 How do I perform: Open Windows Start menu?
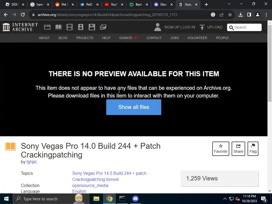tap(6, 199)
